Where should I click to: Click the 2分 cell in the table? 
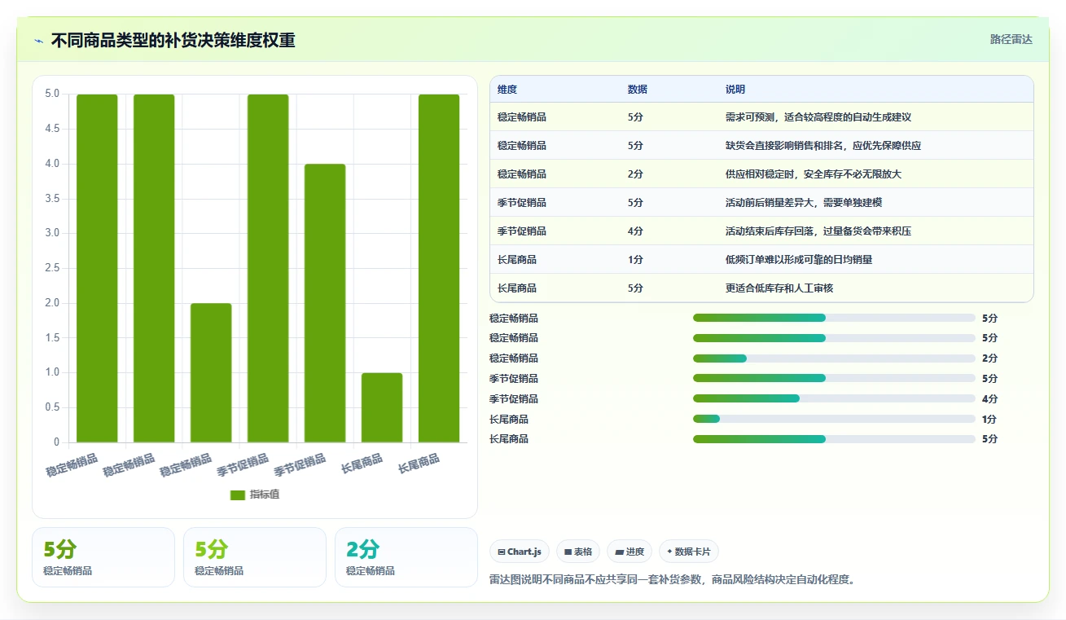click(635, 174)
